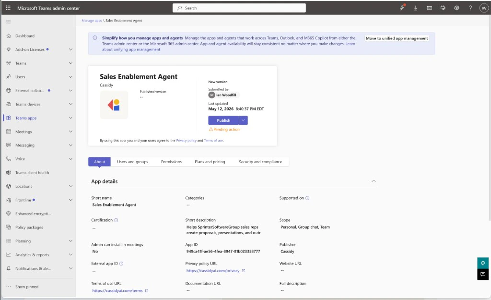Collapse the navigation hamburger menu
The image size is (491, 300).
9,22
